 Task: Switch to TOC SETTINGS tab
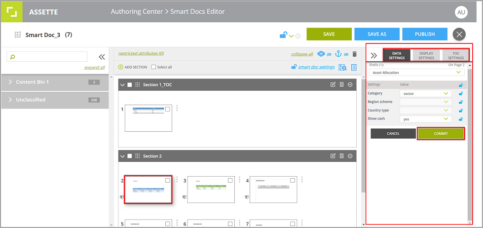[x=456, y=55]
